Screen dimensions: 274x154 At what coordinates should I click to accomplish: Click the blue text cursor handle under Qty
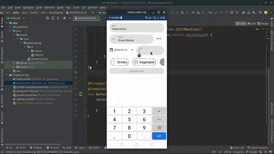(139, 56)
